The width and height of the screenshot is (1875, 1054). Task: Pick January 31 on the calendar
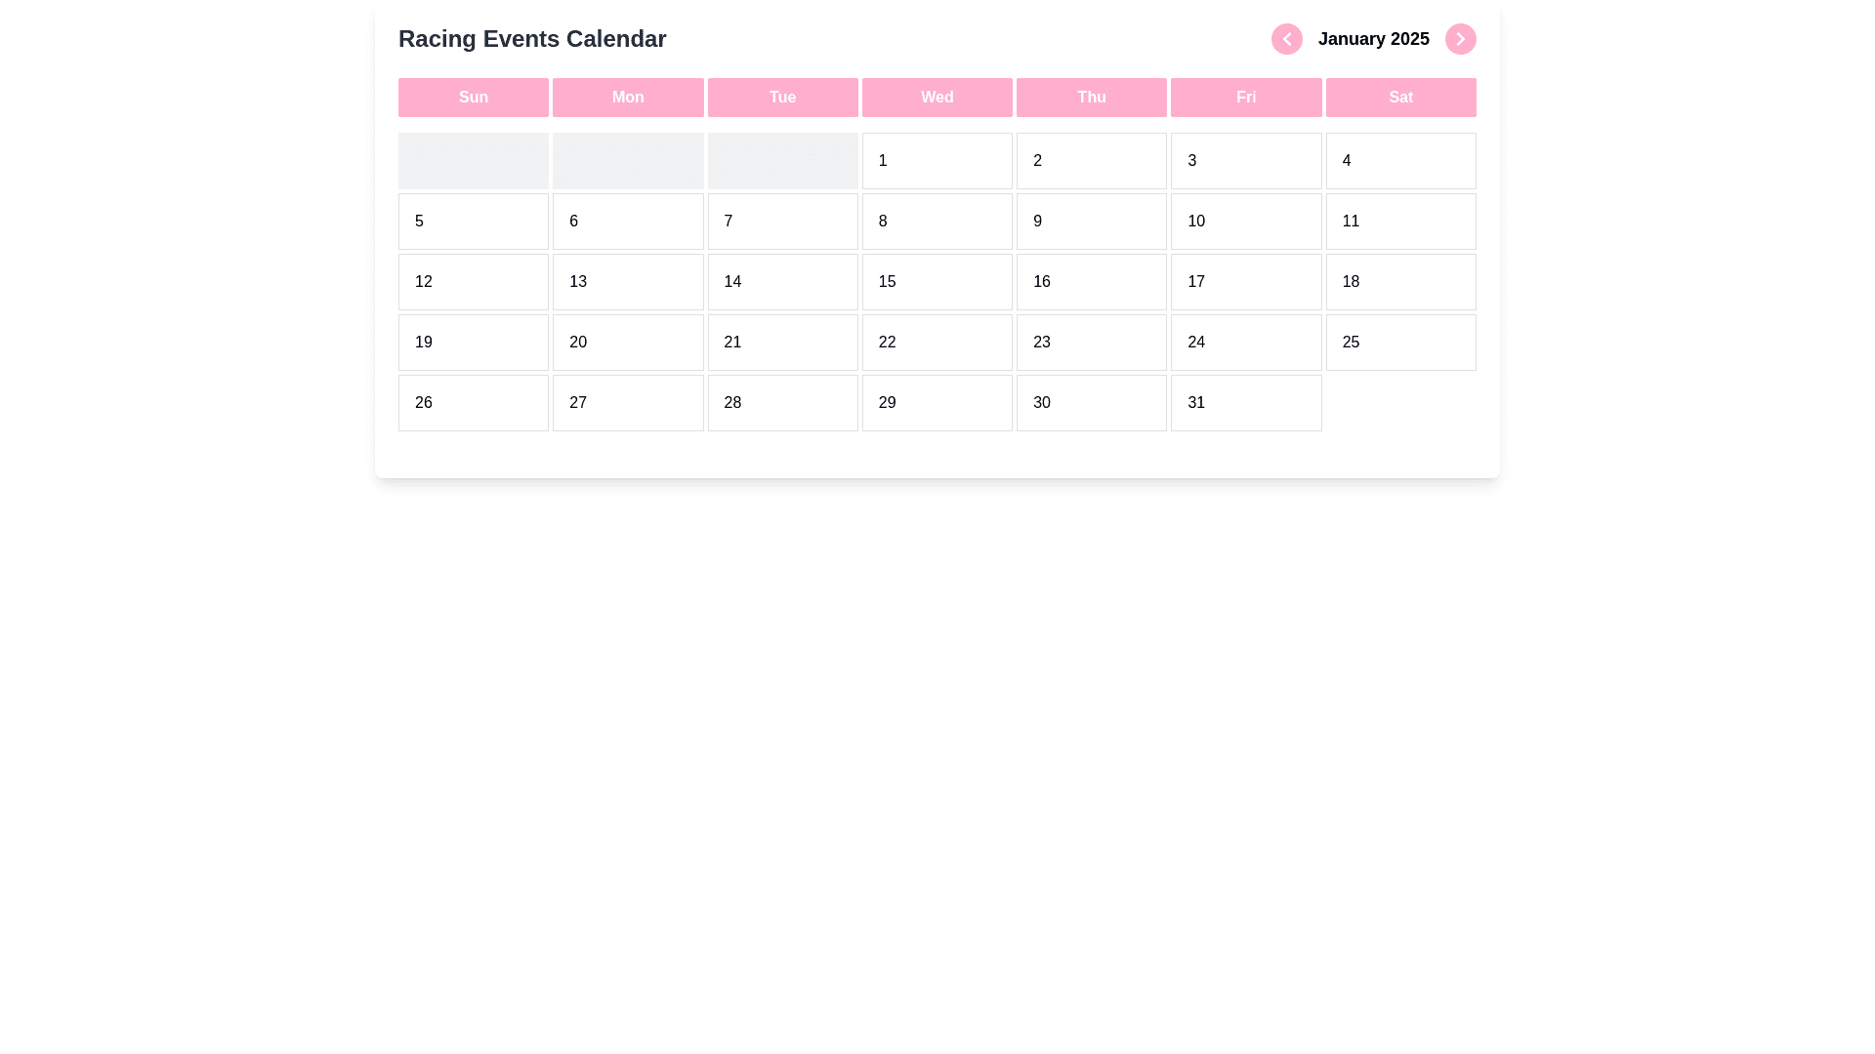click(x=1245, y=403)
